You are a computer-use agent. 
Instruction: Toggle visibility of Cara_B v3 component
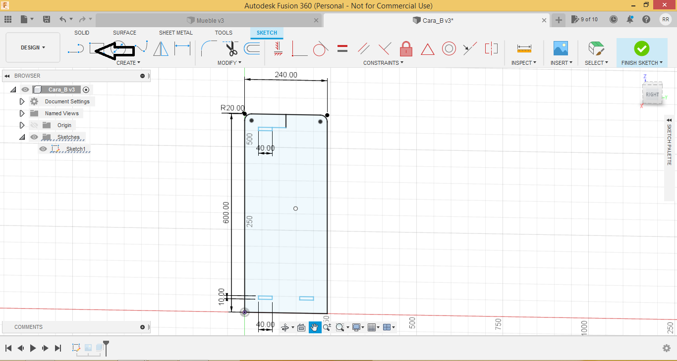coord(25,90)
